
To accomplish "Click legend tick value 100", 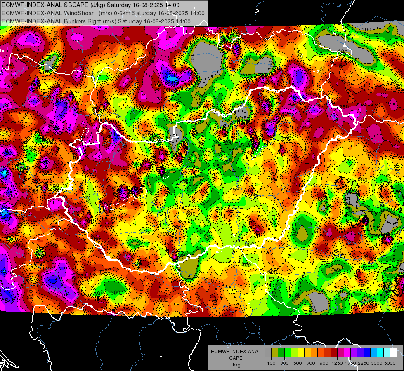I will (271, 363).
